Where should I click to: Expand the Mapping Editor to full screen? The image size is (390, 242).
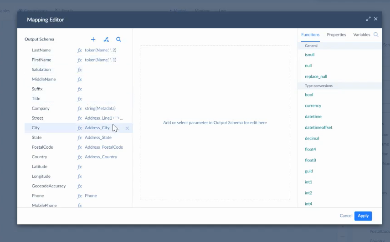click(368, 19)
